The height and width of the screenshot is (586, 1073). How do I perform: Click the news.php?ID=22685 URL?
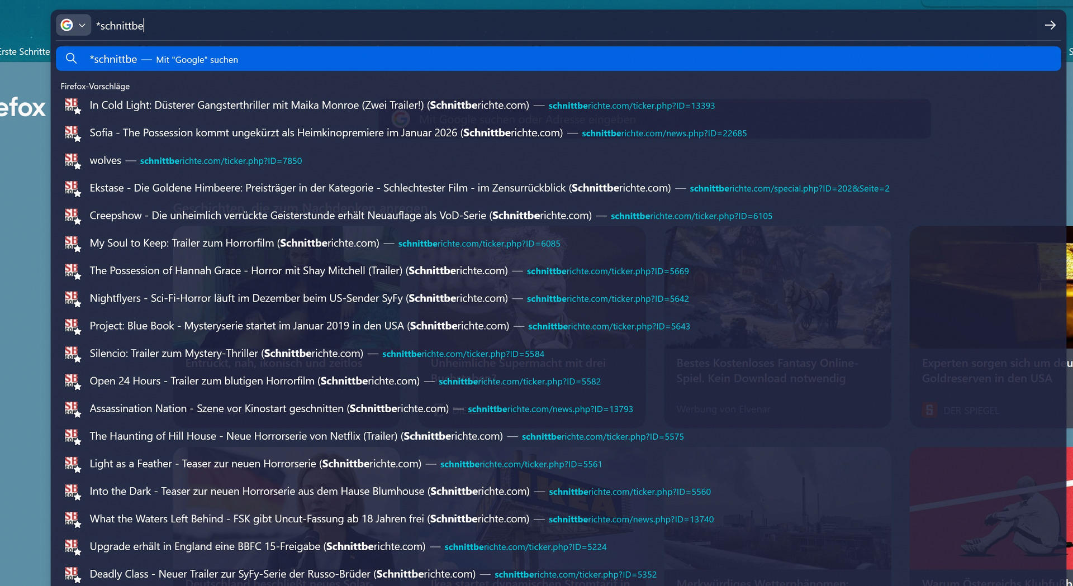click(x=664, y=133)
